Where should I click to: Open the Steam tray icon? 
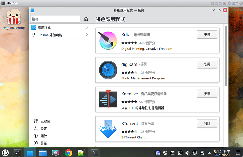[165, 153]
